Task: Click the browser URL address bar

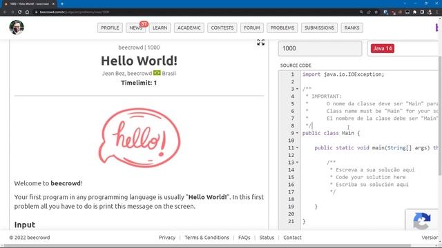Action: [198, 12]
